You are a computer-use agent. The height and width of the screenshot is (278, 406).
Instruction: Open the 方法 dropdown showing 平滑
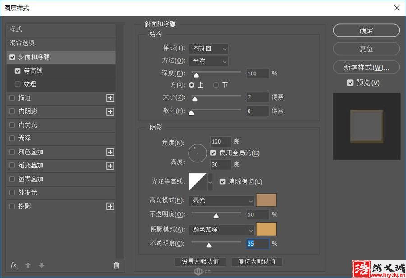click(x=209, y=61)
